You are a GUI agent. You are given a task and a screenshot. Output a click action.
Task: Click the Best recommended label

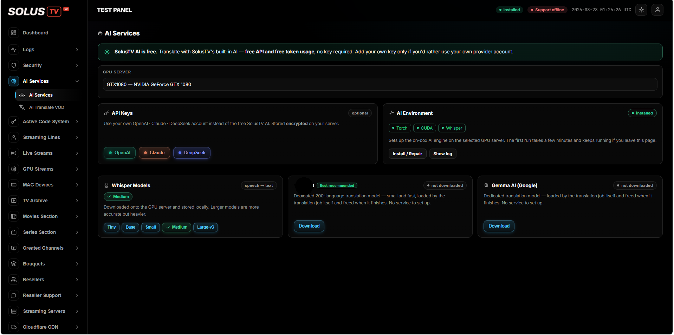[x=337, y=185]
